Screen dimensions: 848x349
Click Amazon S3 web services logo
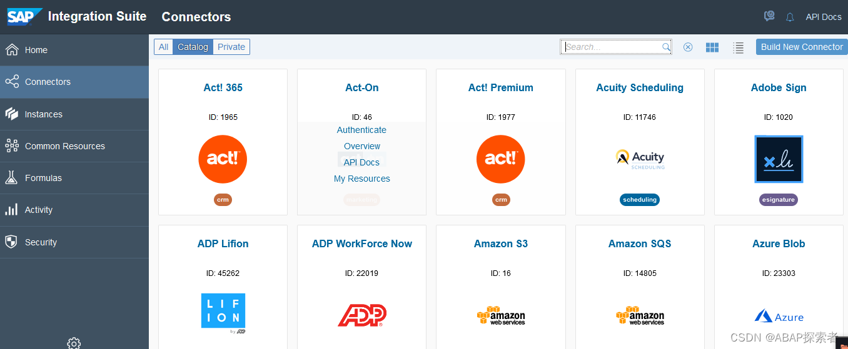501,316
